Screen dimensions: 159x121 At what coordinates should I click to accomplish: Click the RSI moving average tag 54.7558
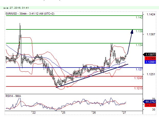150,105
